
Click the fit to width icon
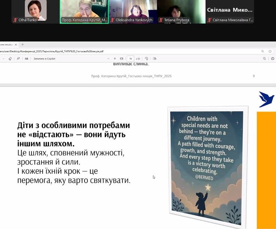[x=122, y=59]
